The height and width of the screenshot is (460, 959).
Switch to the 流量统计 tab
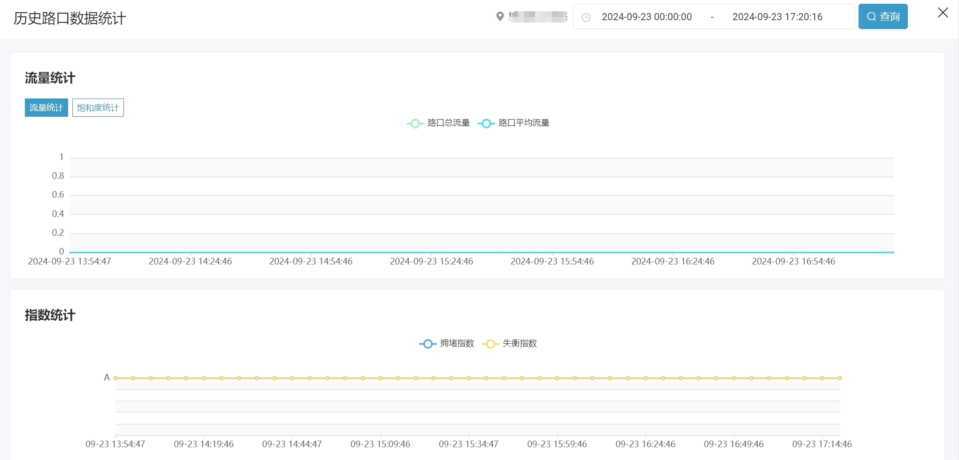coord(46,108)
